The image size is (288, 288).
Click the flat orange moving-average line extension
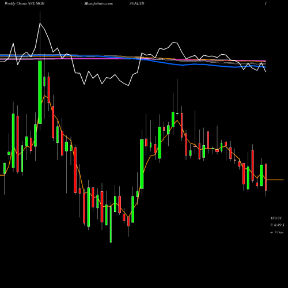[x=275, y=180]
